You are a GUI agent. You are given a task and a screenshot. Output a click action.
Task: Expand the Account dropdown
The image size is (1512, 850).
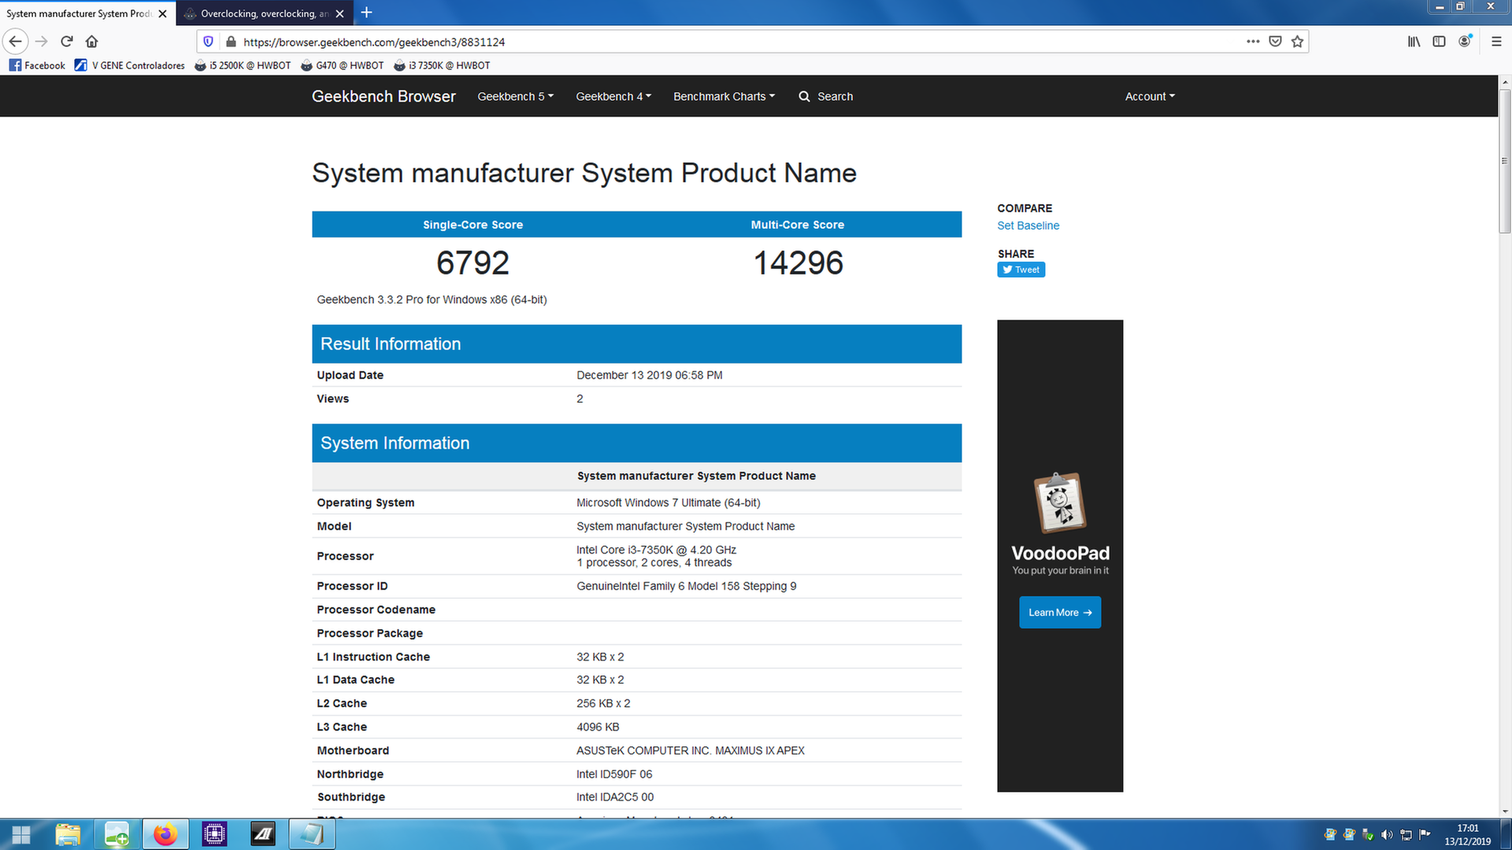(x=1150, y=96)
